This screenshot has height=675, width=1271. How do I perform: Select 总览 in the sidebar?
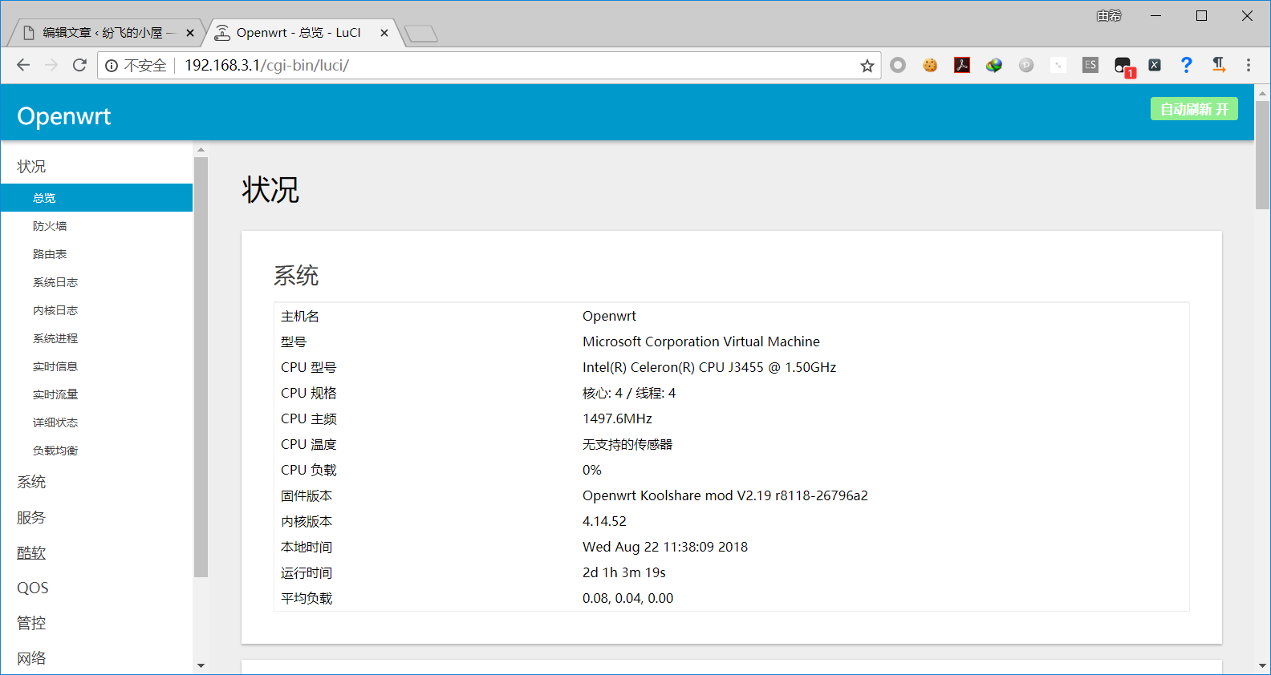pos(96,198)
